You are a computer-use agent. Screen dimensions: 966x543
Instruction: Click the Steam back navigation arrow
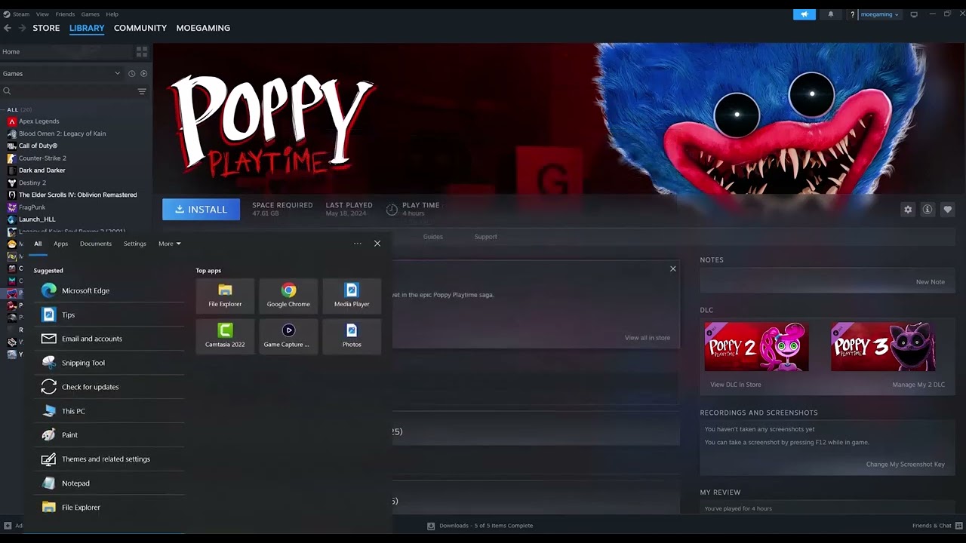tap(8, 28)
